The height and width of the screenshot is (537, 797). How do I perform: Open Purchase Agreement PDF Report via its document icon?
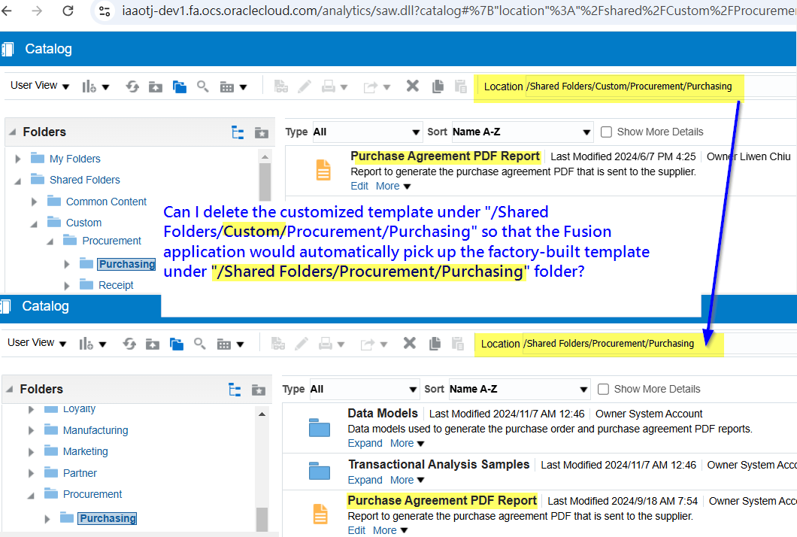(323, 170)
